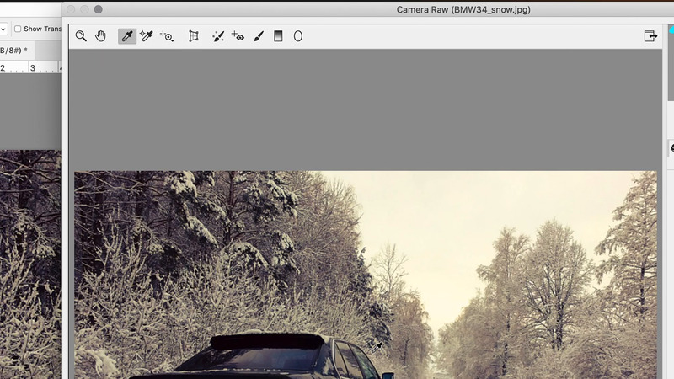Click the Camera Raw title bar
Screen dimensions: 674x379
click(x=463, y=10)
